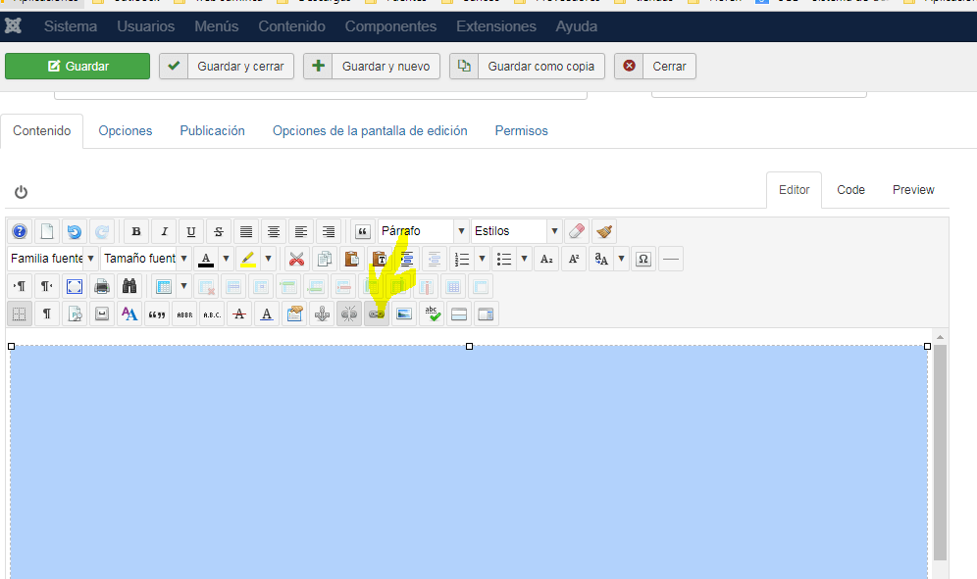Toggle fullscreen editor mode
This screenshot has height=579, width=977.
[75, 286]
